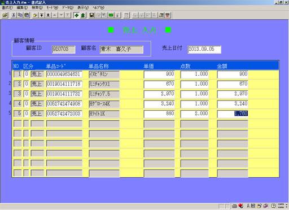Click the IME conversion mode 般 indicator
Viewport: 289px width, 210px height.
[x=253, y=205]
